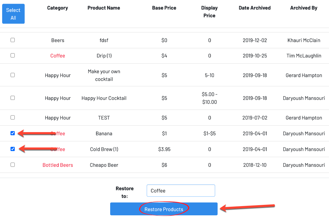The image size is (329, 219).
Task: Open the Restore to category field
Action: click(180, 190)
